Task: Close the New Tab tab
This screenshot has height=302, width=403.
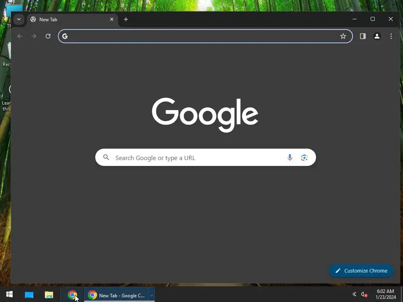Action: pos(111,19)
